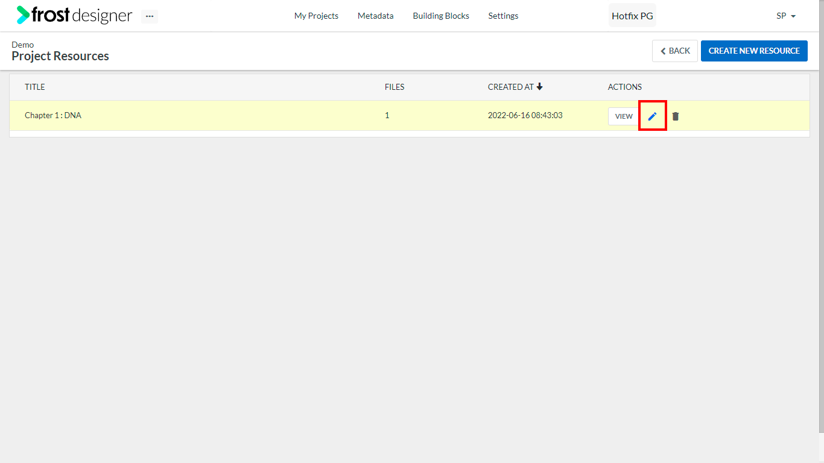This screenshot has height=463, width=824.
Task: View the Chapter 1 : DNA resource
Action: tap(624, 116)
